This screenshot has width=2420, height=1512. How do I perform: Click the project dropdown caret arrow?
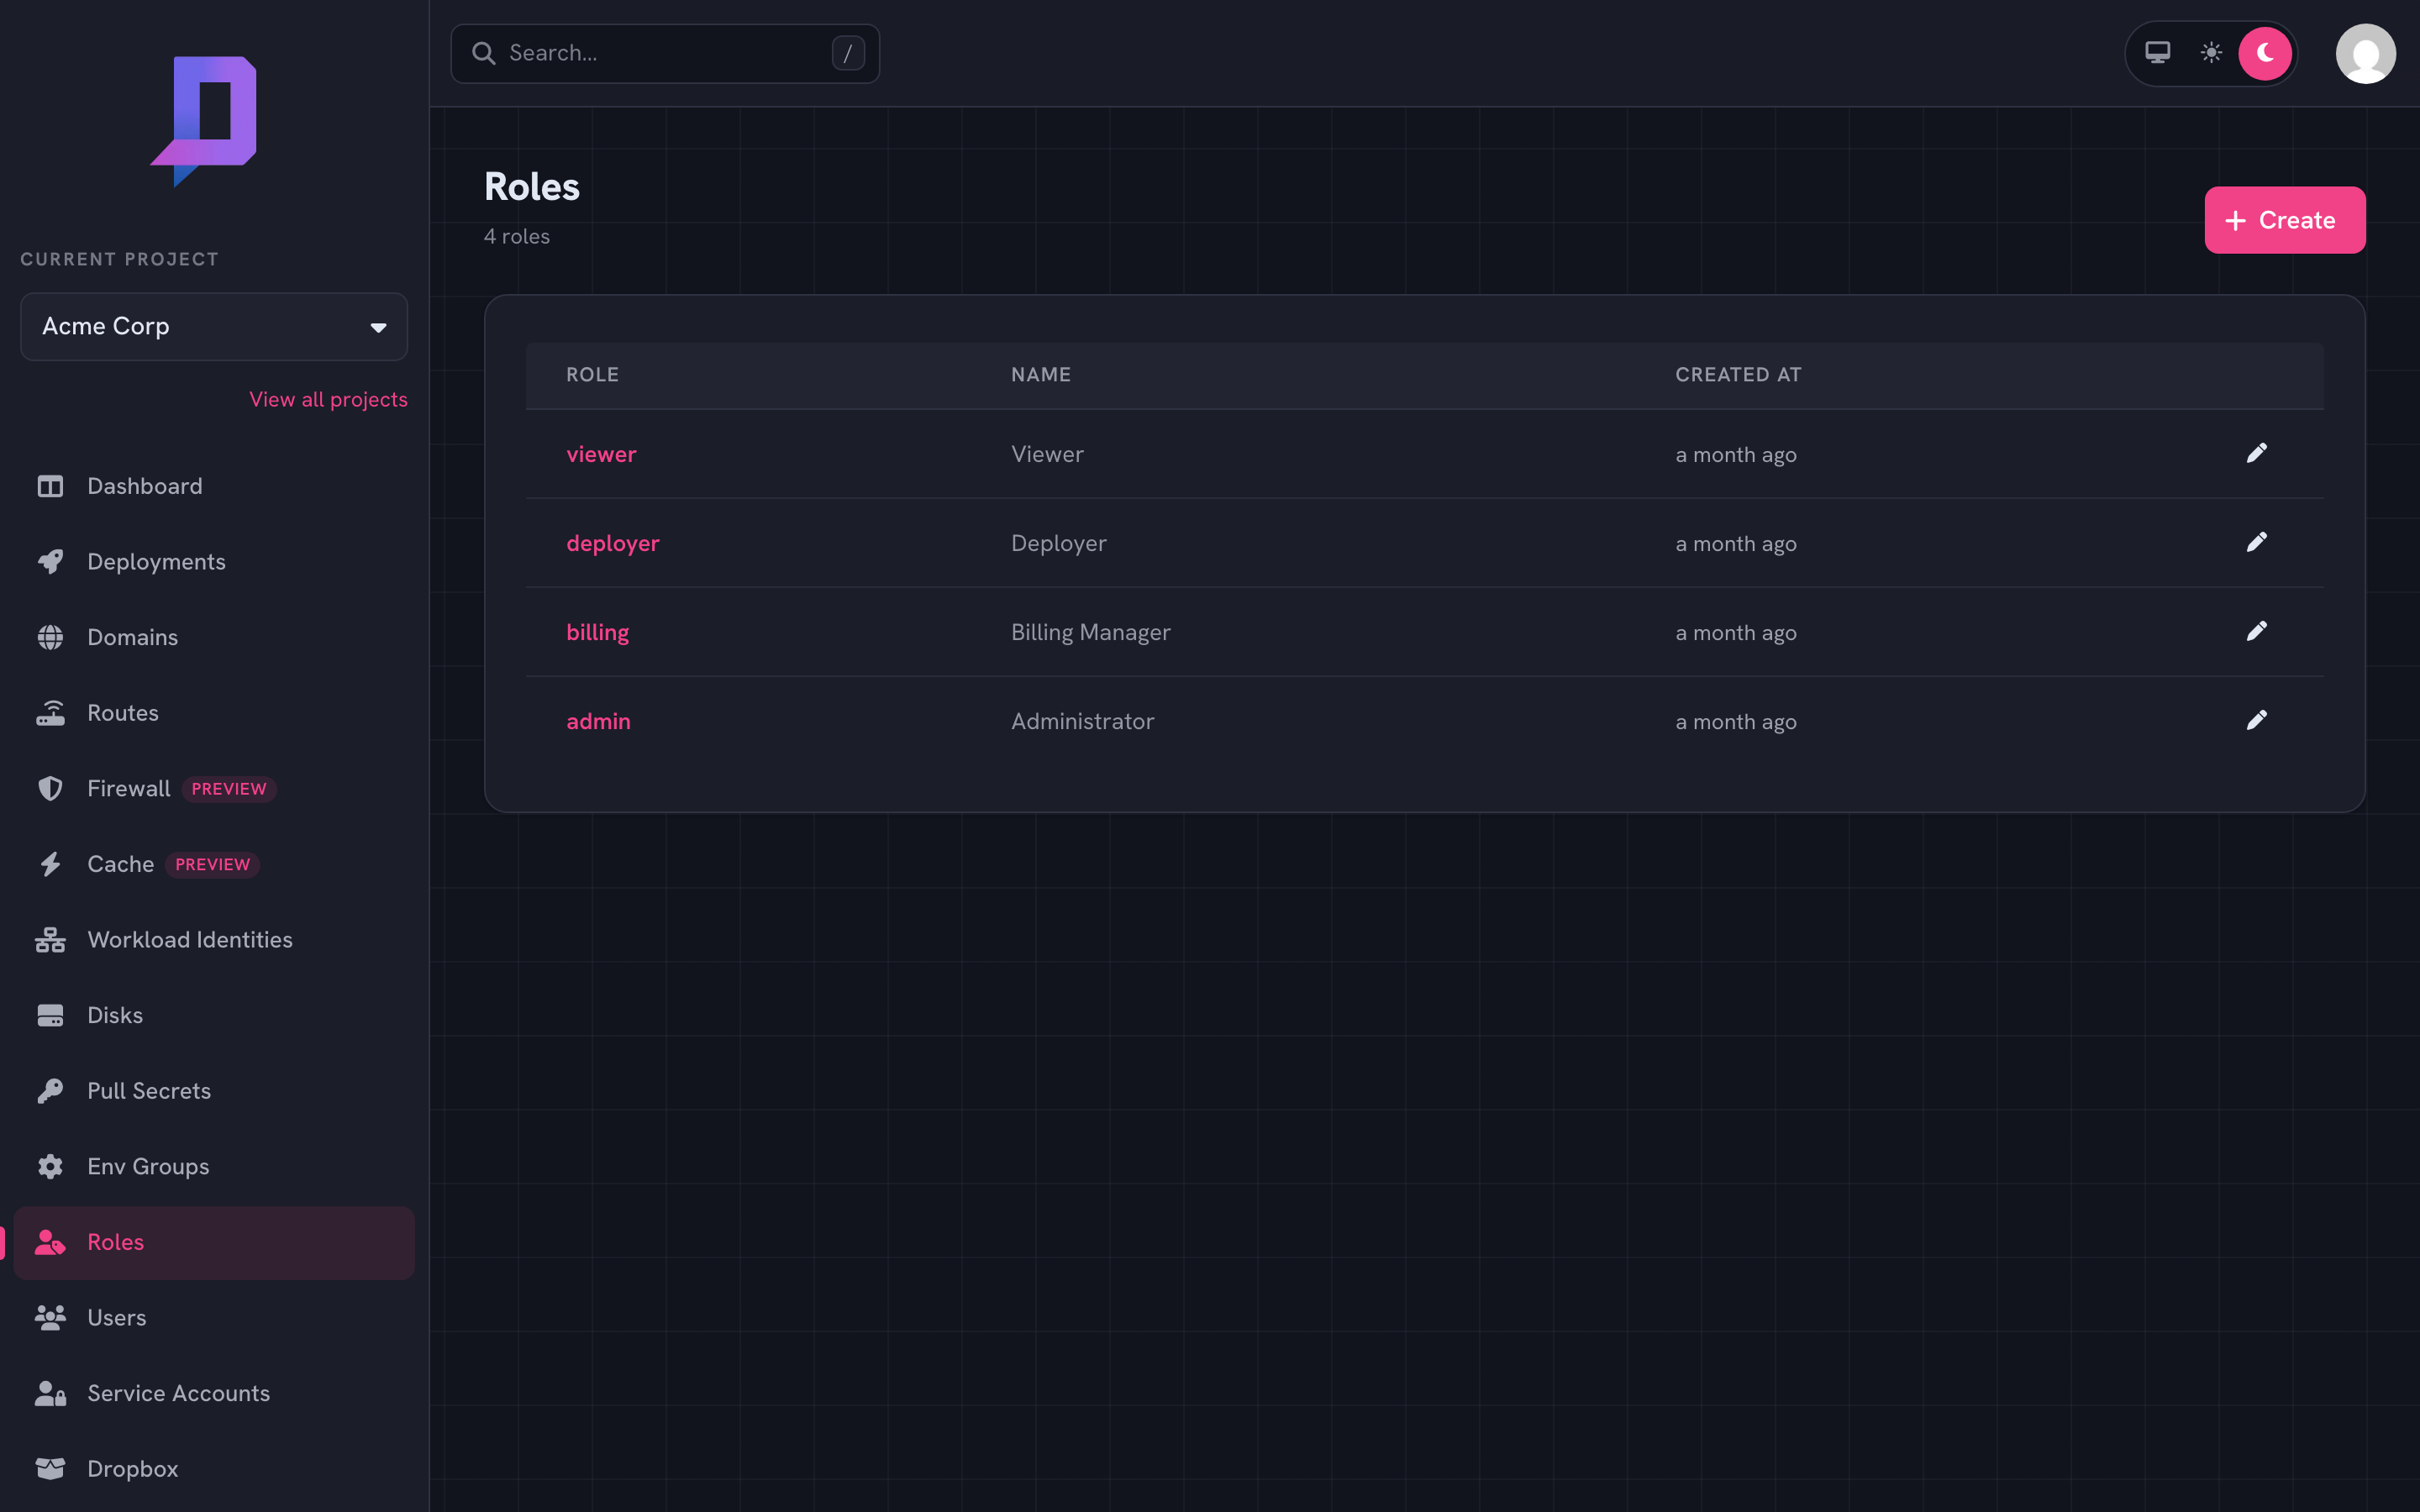tap(378, 328)
